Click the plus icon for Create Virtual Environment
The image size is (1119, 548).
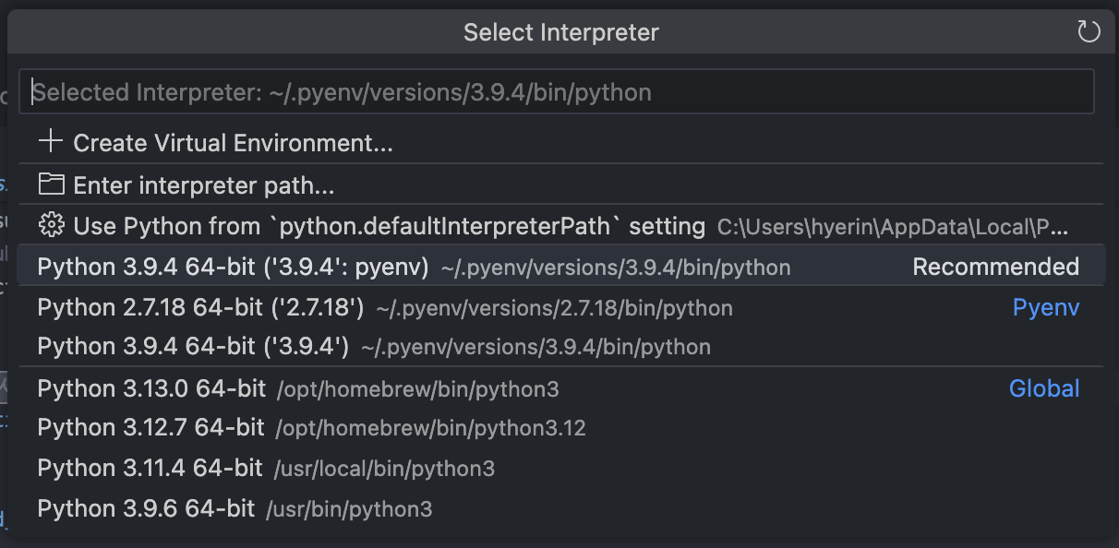point(51,142)
